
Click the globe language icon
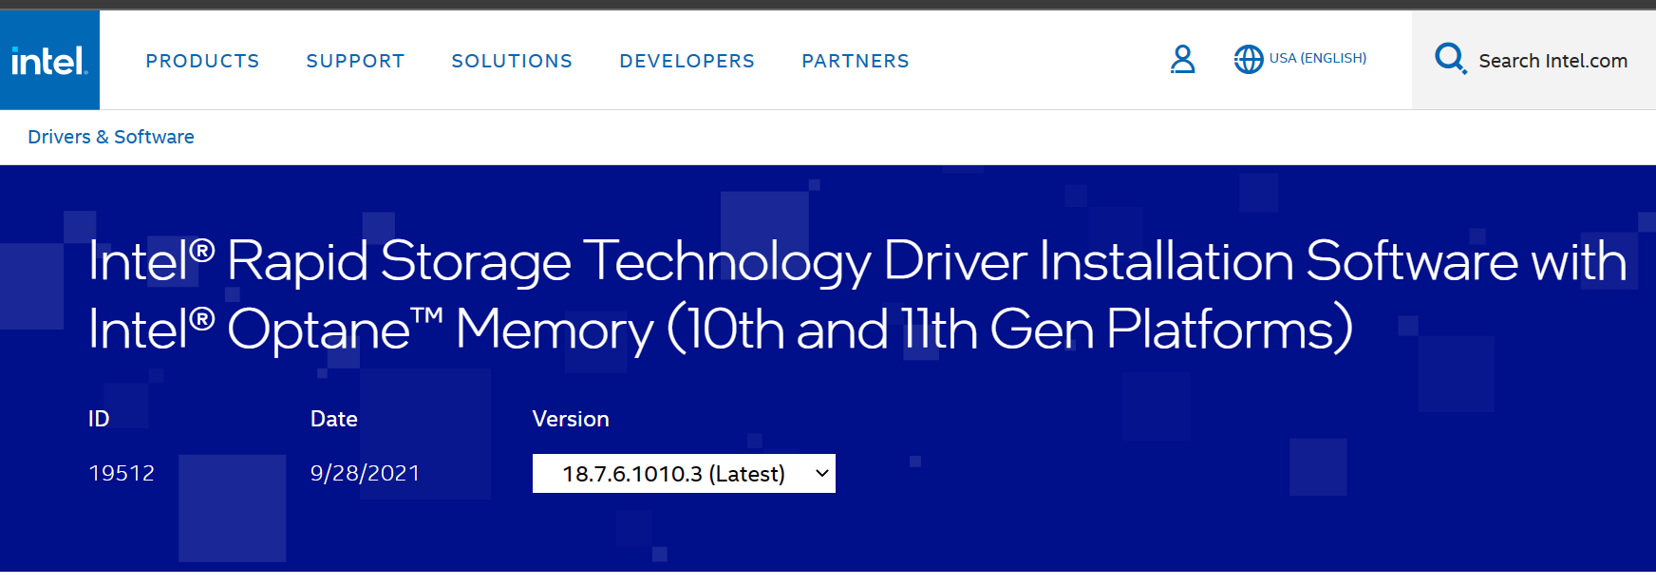click(1248, 59)
